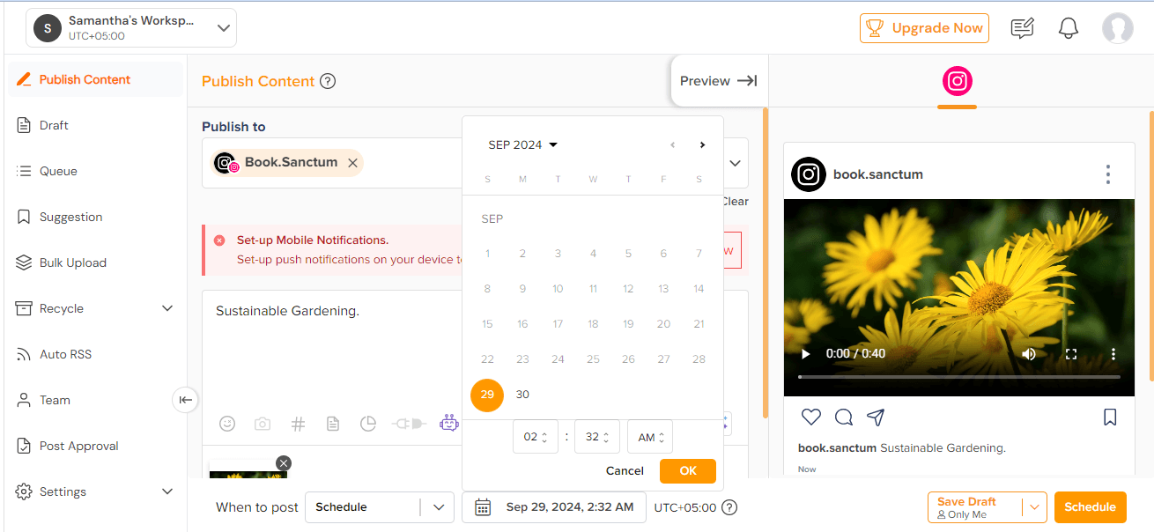Remove Book.Sanctum account chip
Image resolution: width=1154 pixels, height=532 pixels.
pos(352,163)
